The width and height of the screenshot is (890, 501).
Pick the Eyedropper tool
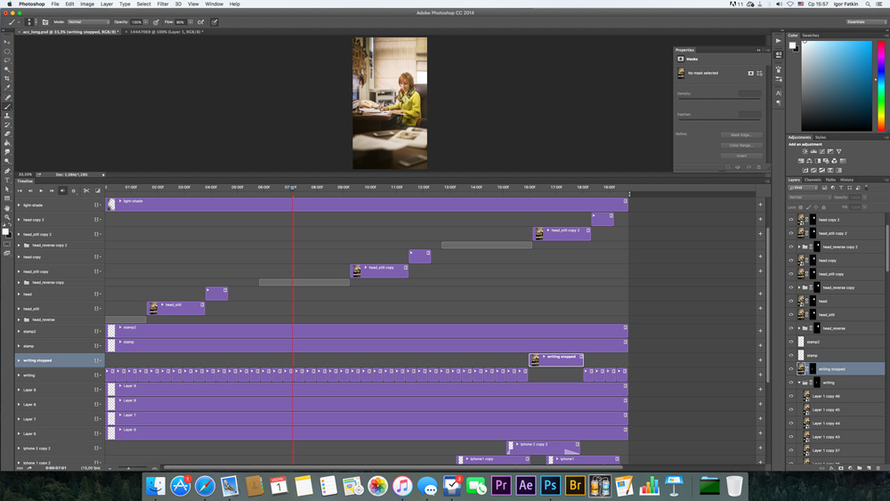click(x=7, y=87)
